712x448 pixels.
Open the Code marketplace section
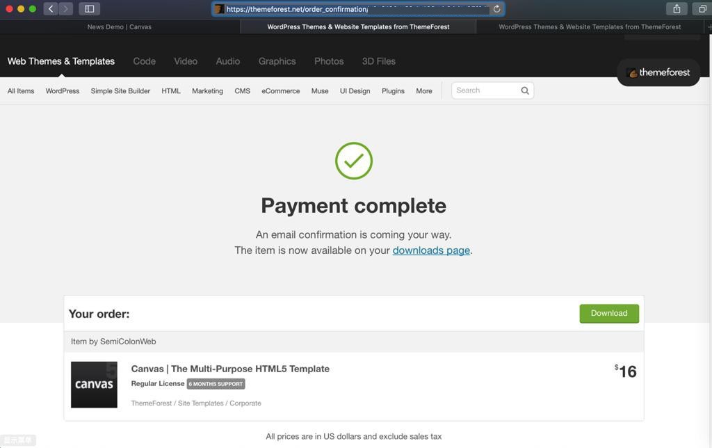(x=145, y=61)
